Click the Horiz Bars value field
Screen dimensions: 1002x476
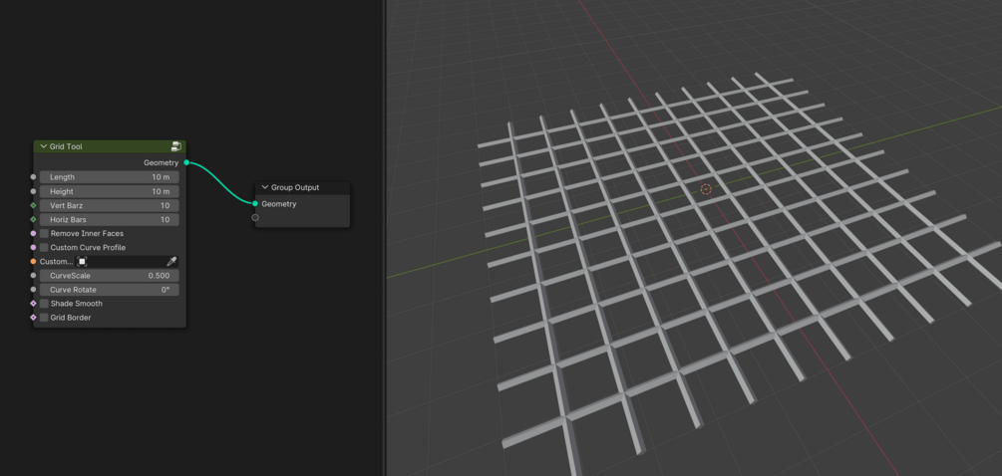(110, 219)
